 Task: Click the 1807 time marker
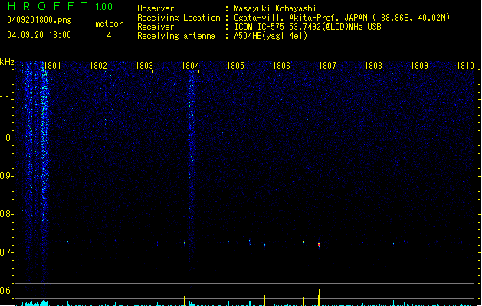coord(327,66)
